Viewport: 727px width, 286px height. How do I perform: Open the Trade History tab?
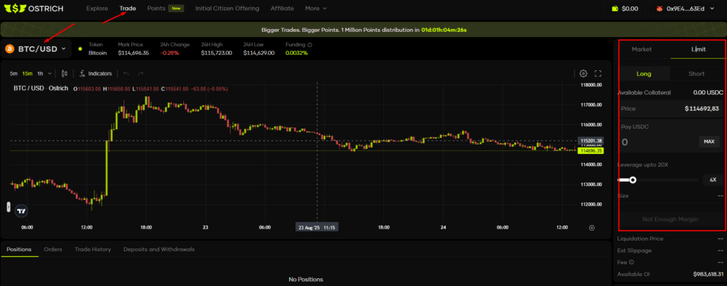[x=92, y=249]
